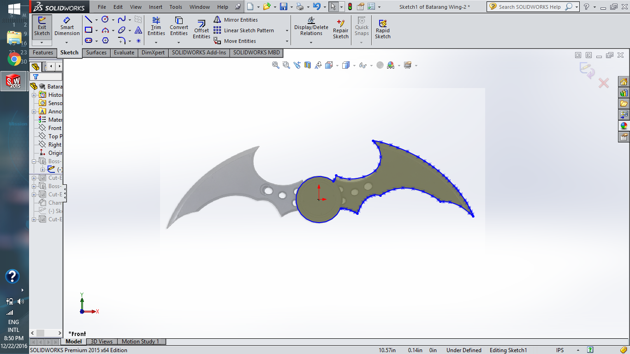Open the Circle tool dropdown arrow
The width and height of the screenshot is (630, 354).
click(x=113, y=20)
